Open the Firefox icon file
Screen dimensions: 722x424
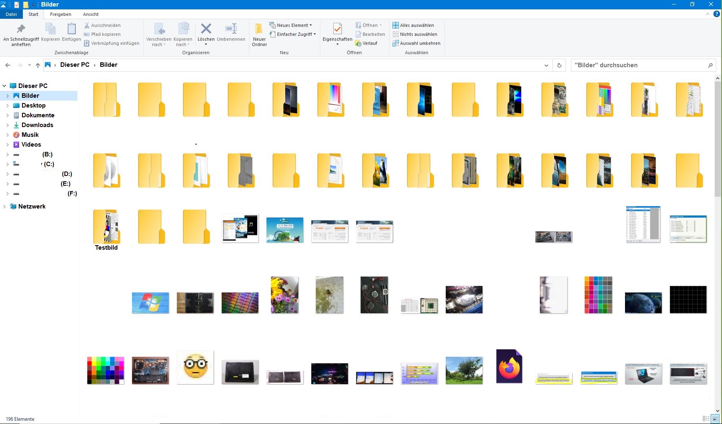509,367
